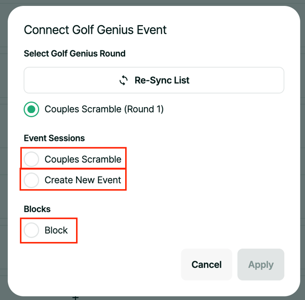The image size is (305, 300).
Task: Click the "Connect Golf Genius Event" dialog title
Action: (x=95, y=30)
